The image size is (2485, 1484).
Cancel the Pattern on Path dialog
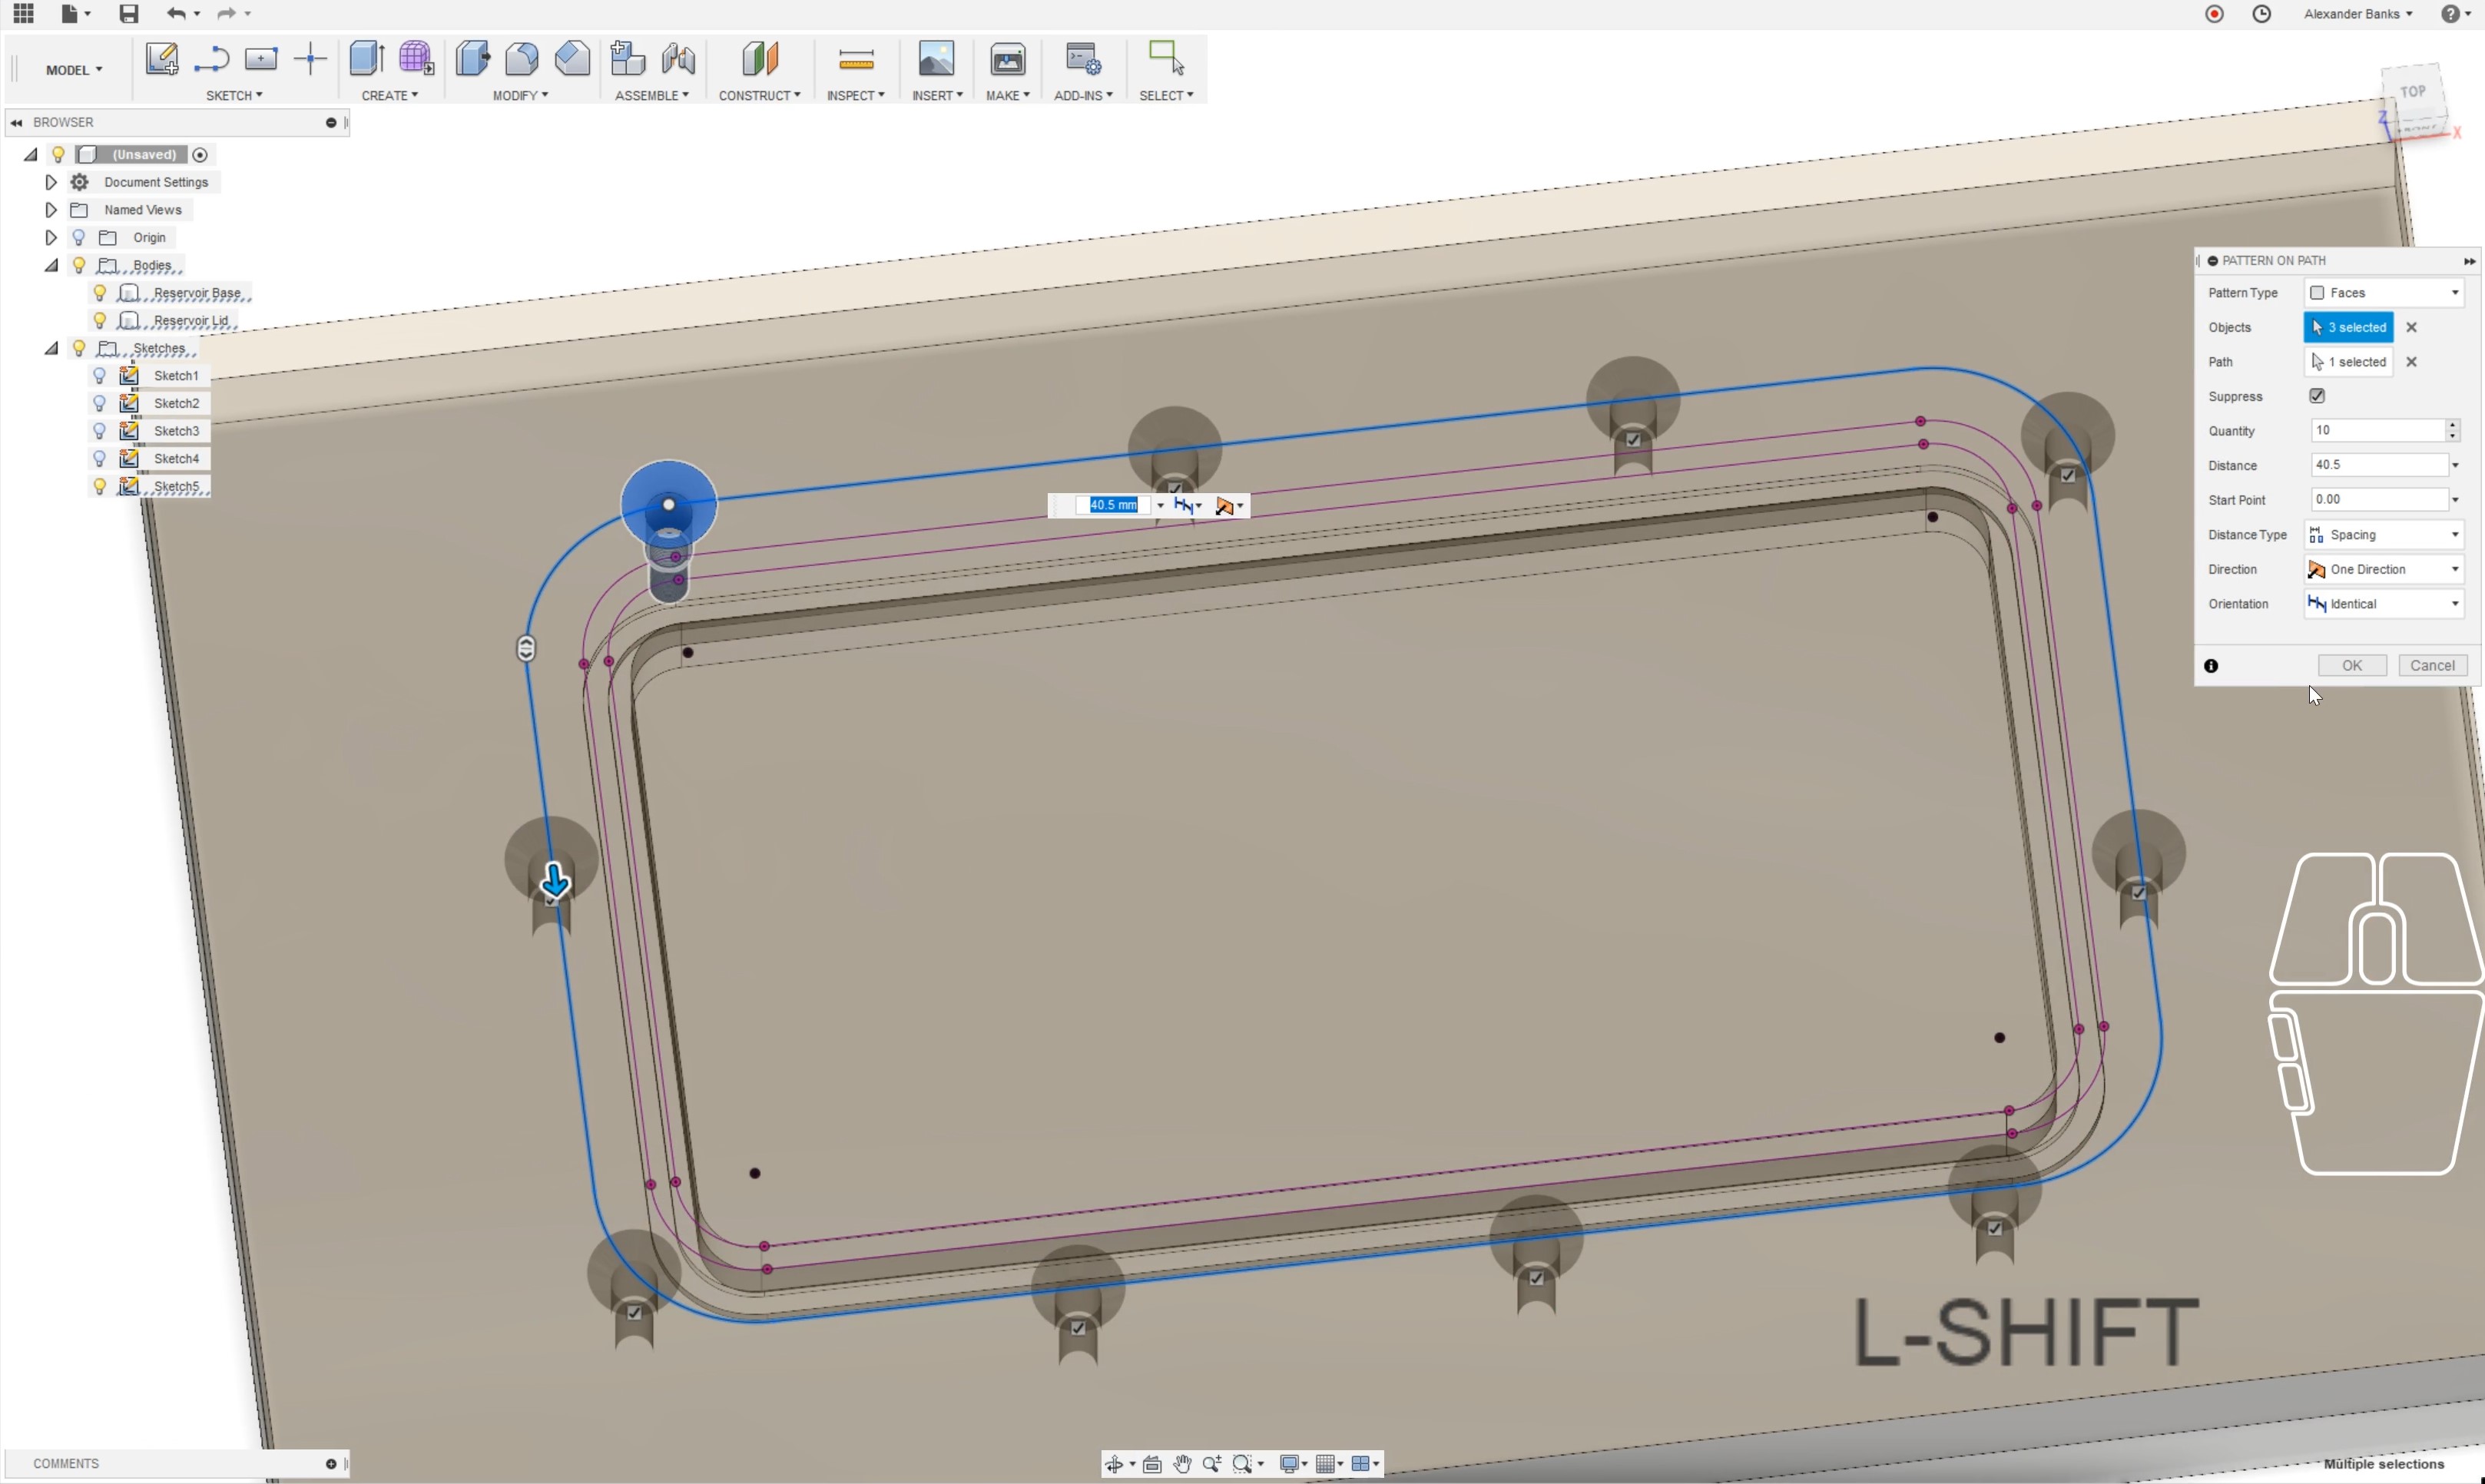click(2431, 666)
